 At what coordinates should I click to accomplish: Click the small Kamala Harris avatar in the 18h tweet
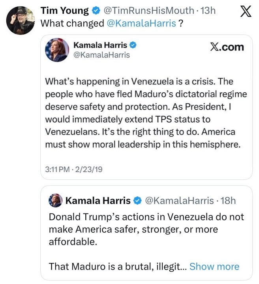pos(55,201)
